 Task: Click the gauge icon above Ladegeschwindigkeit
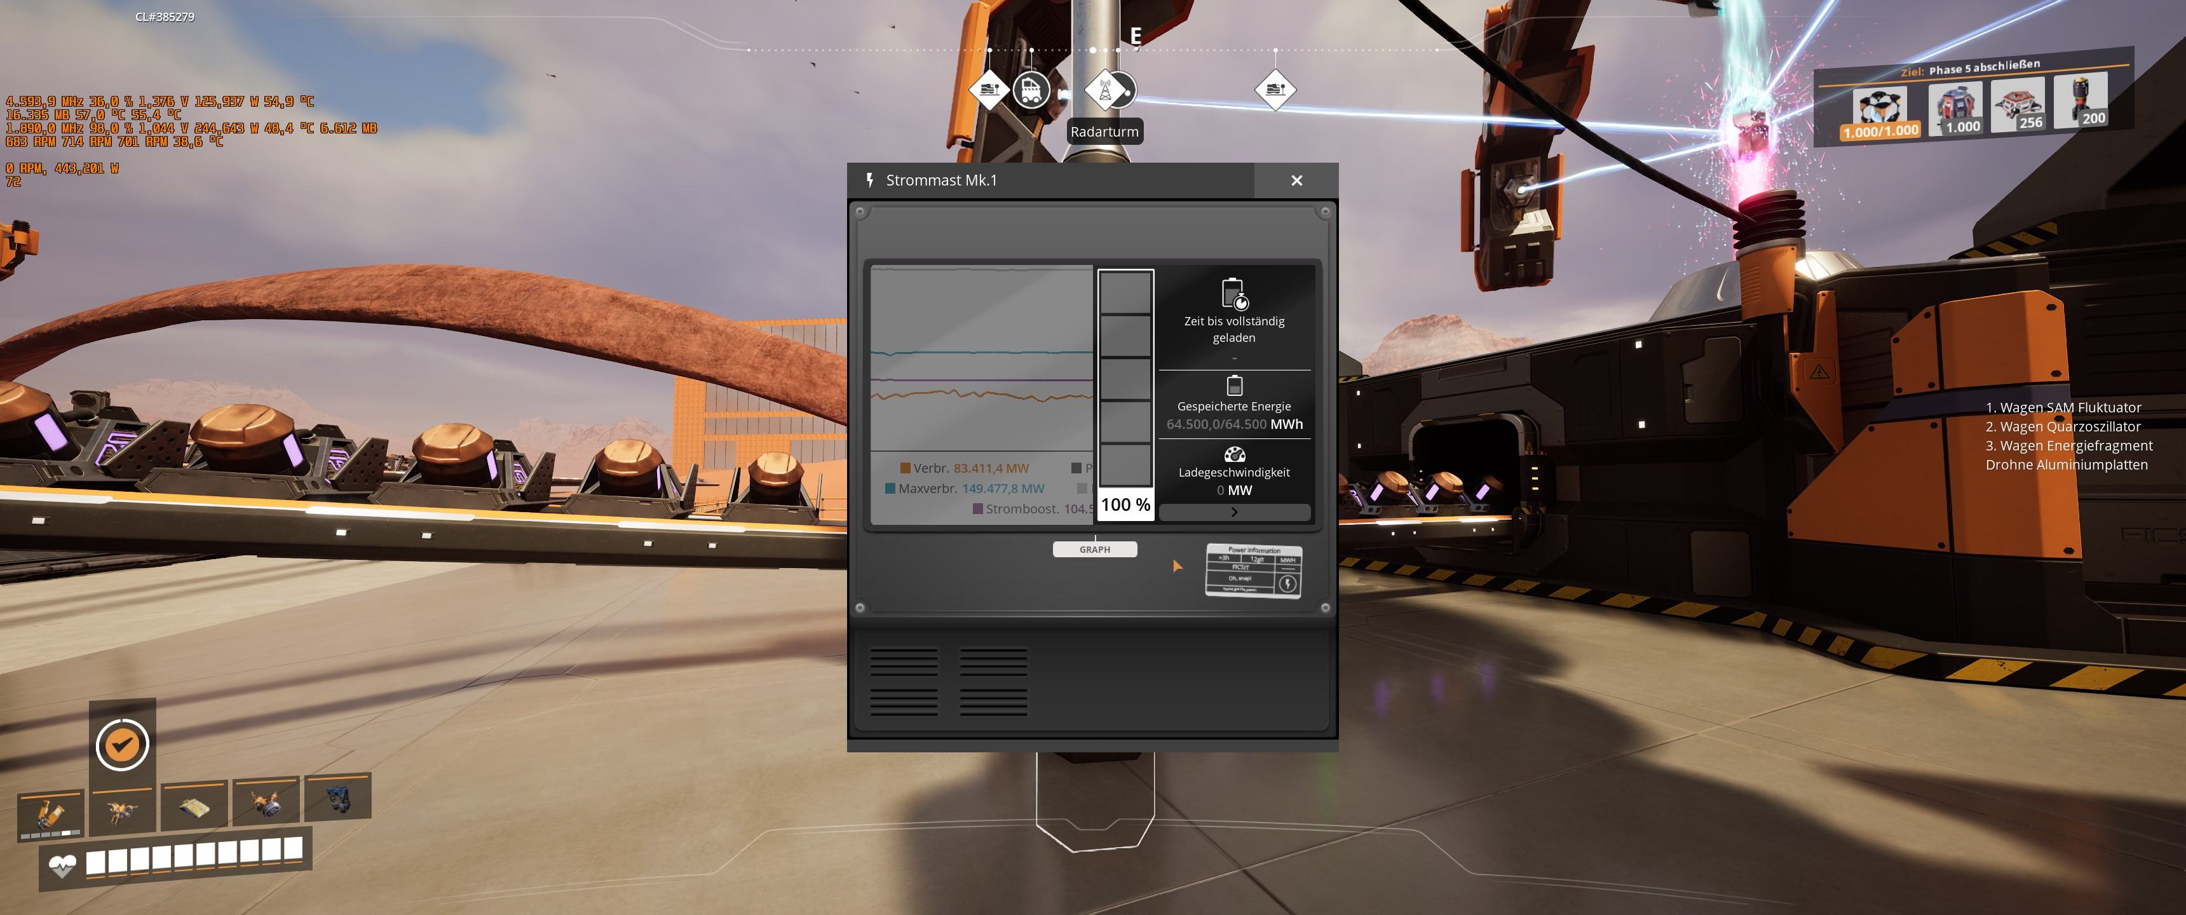(x=1234, y=454)
